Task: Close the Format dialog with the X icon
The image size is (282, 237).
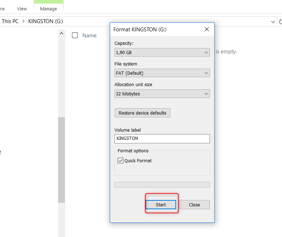Action: [x=206, y=30]
